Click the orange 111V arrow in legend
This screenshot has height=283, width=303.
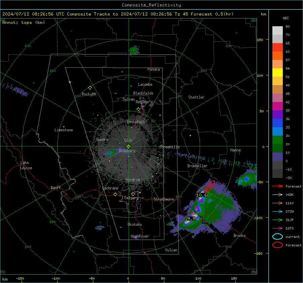(x=277, y=203)
